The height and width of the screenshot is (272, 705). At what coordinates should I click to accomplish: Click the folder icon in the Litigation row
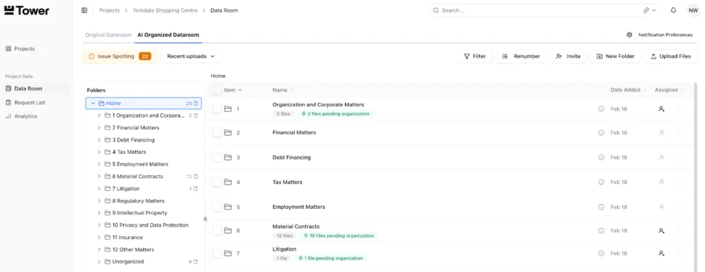click(228, 253)
